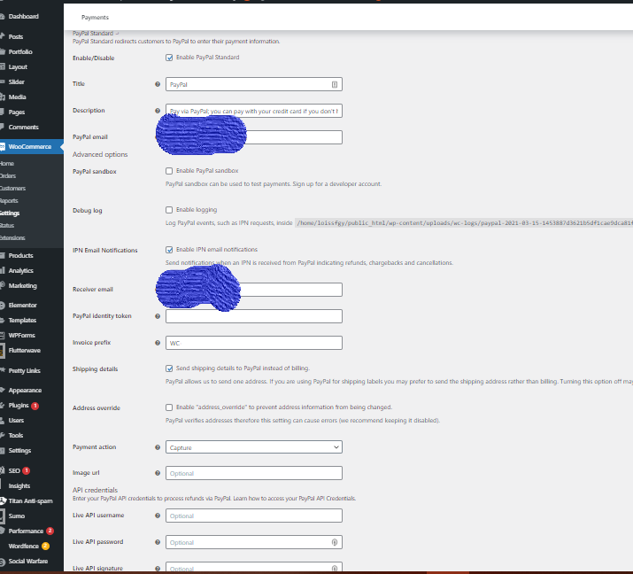Click the Payment action help icon
The image size is (633, 574).
(x=158, y=447)
